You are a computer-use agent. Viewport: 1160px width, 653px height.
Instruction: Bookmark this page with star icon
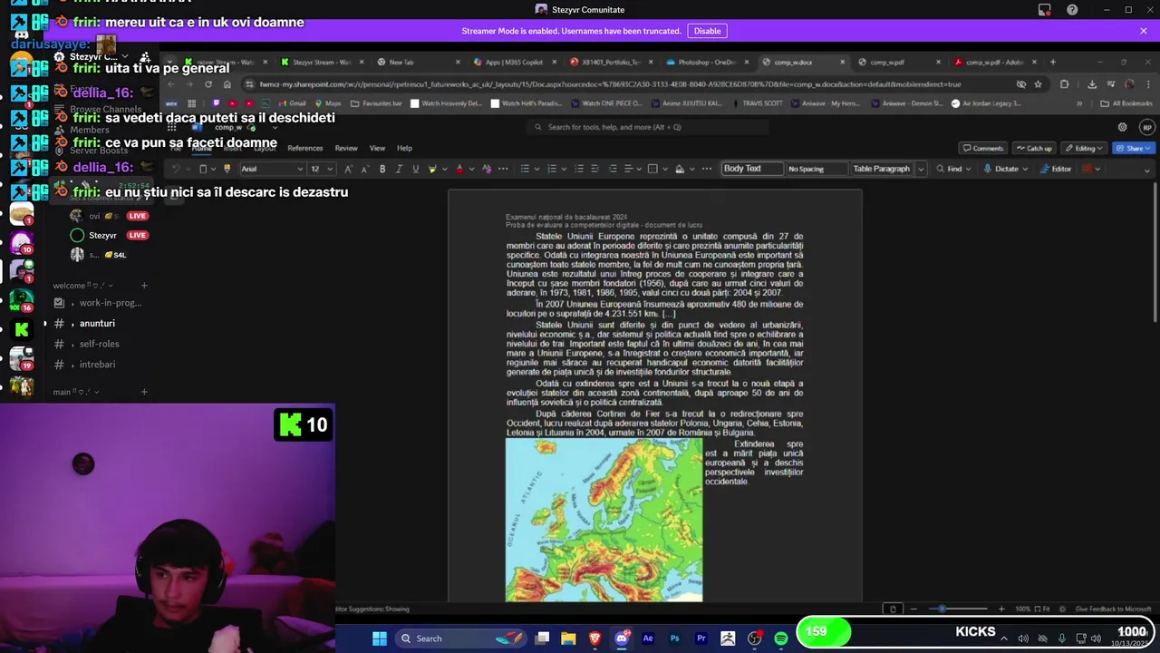[1038, 84]
